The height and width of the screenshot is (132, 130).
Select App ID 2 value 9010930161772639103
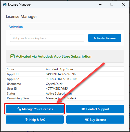61,79
